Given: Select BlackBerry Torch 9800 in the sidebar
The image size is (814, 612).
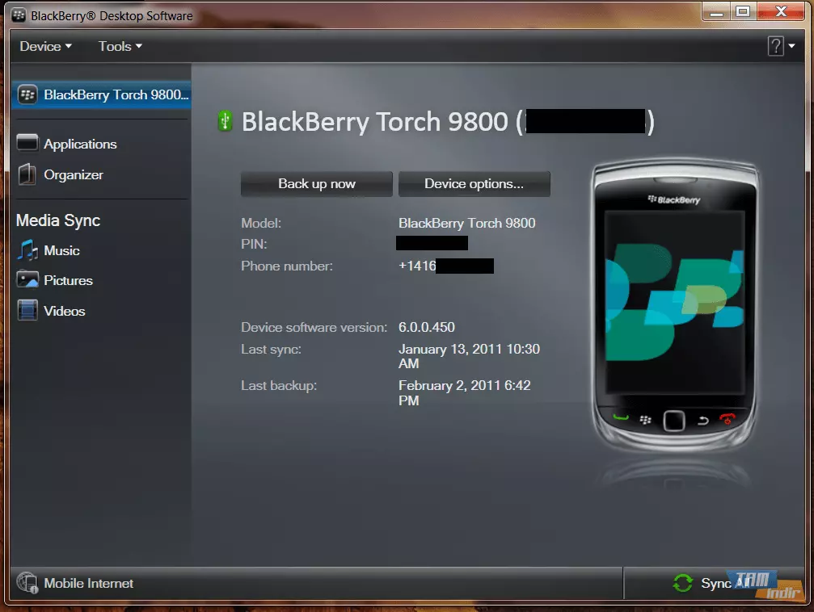Looking at the screenshot, I should pos(101,94).
